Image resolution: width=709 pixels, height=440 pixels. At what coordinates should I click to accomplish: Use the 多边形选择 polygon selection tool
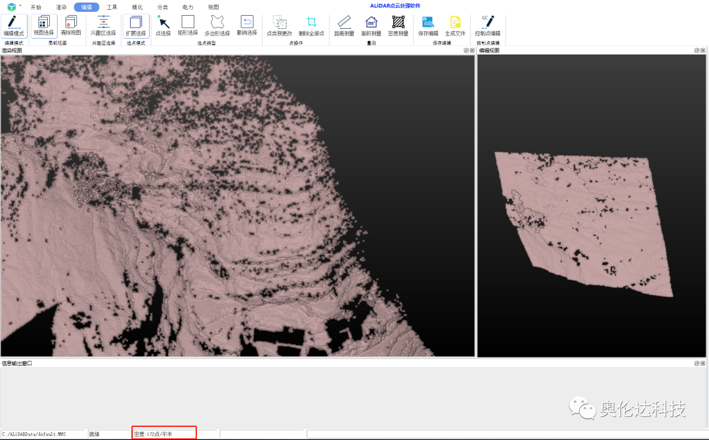coord(217,25)
